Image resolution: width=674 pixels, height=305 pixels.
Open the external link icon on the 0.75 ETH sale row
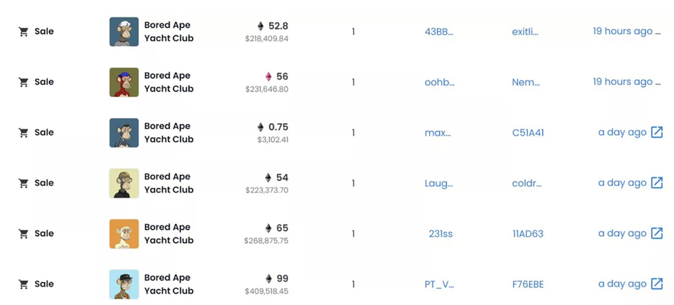[657, 132]
